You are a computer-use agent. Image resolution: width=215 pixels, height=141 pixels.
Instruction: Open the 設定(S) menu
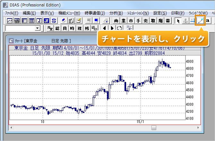160,13
